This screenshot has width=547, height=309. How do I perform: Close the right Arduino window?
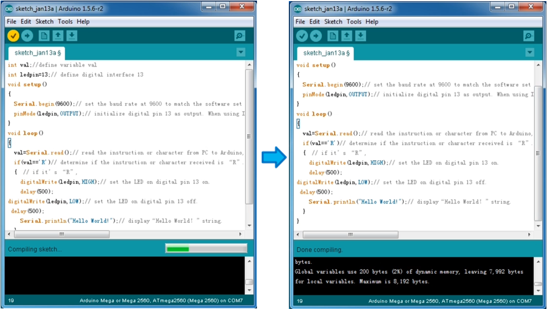(x=531, y=6)
